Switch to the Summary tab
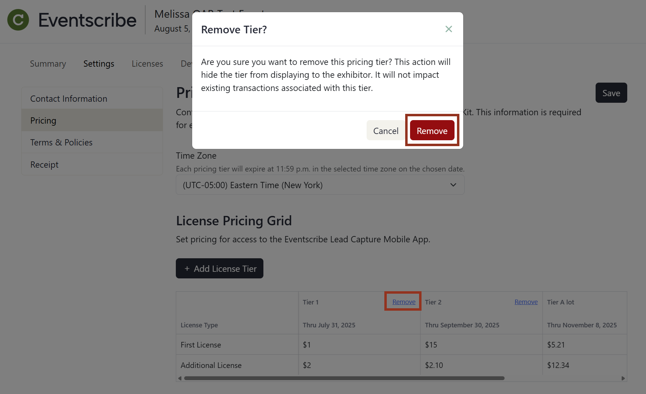Screen dimensions: 646x394 (48, 64)
